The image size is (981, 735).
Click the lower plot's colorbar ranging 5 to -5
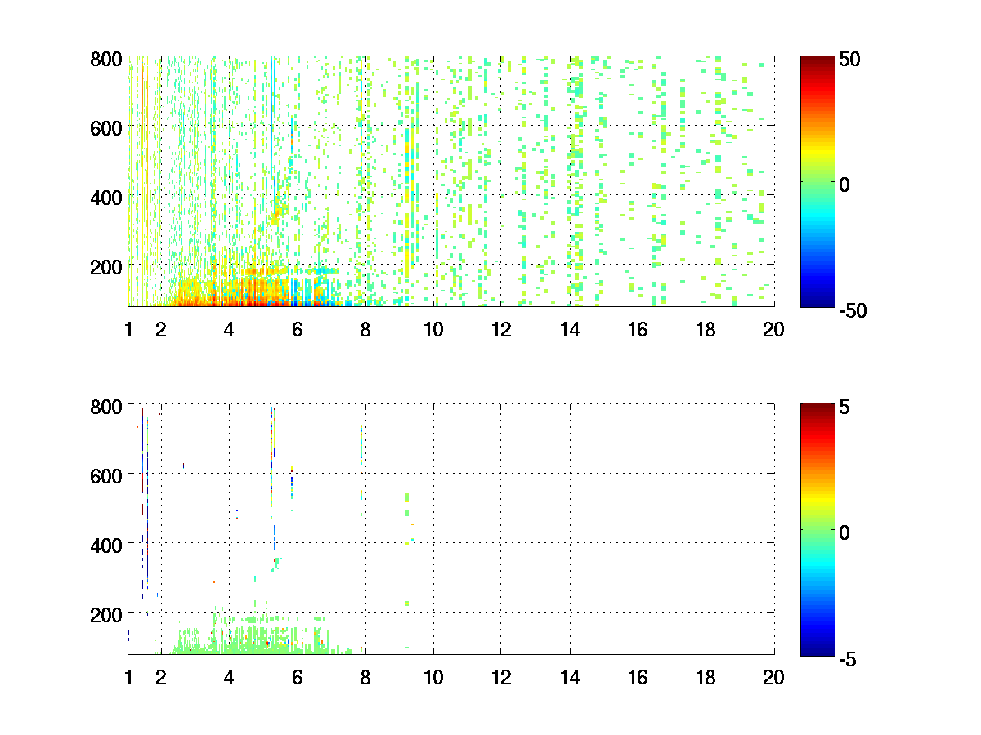pyautogui.click(x=817, y=529)
